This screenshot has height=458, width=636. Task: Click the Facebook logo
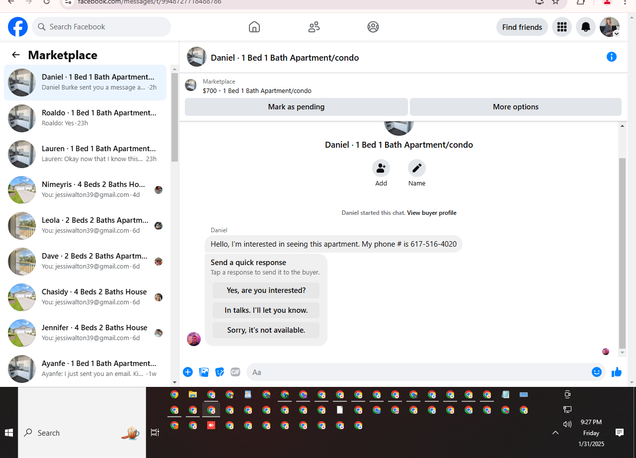pyautogui.click(x=18, y=27)
